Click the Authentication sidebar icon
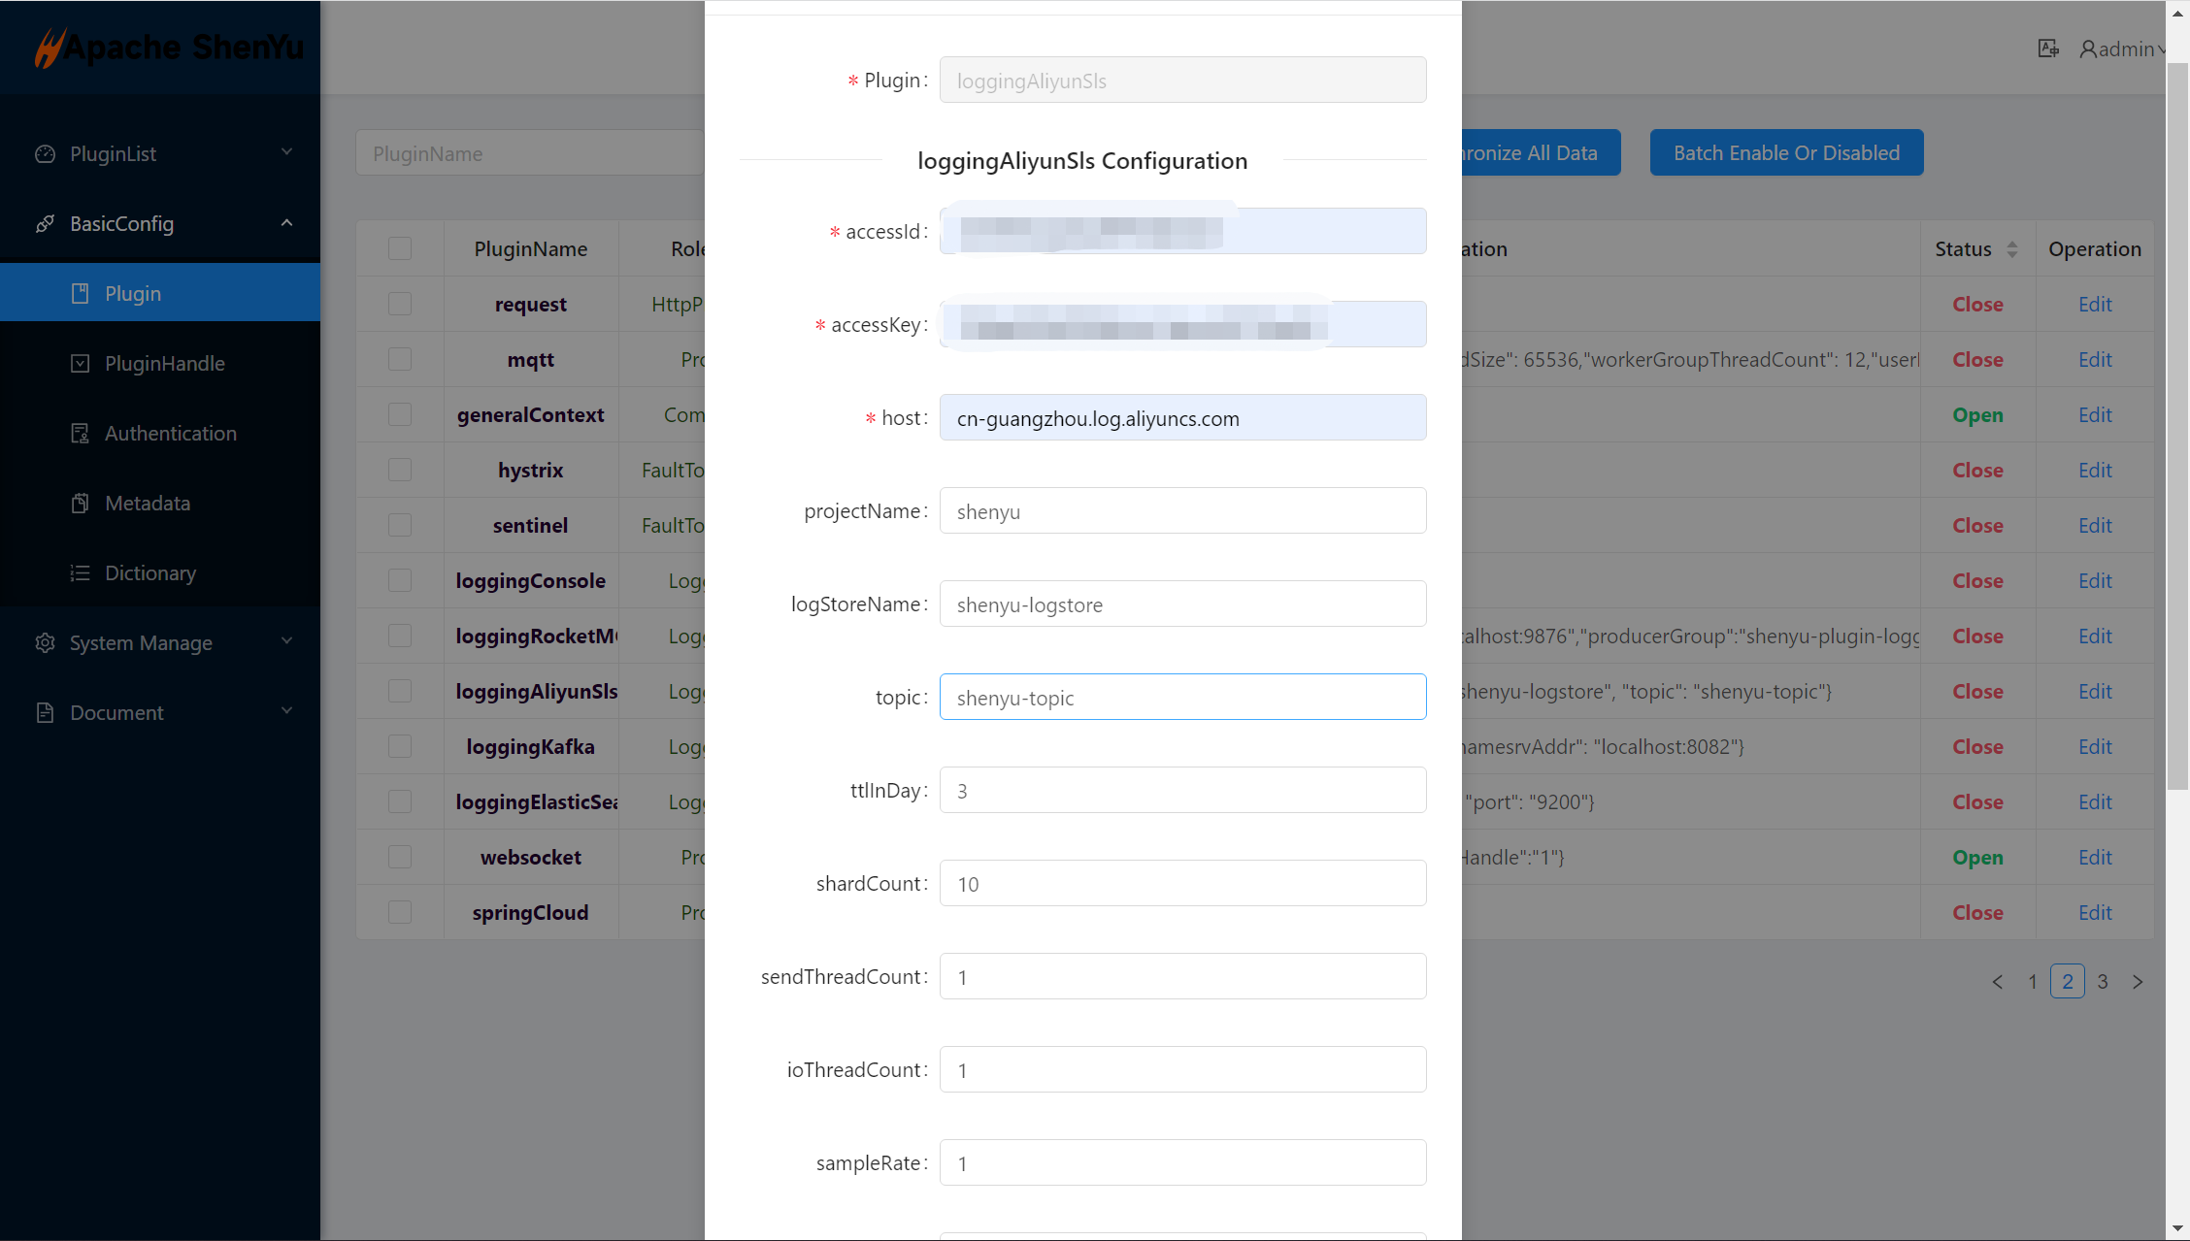 pos(81,434)
